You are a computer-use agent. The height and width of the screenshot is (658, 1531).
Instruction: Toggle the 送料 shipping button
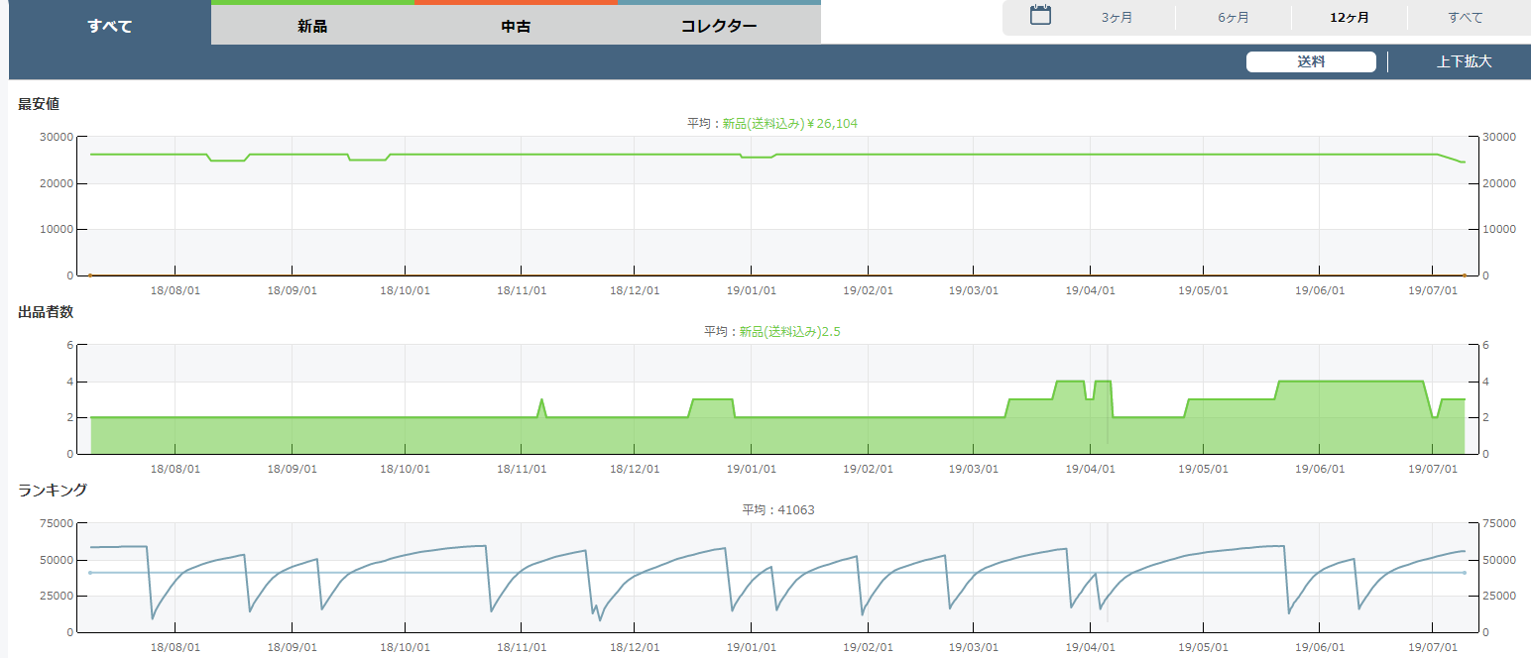(x=1310, y=61)
